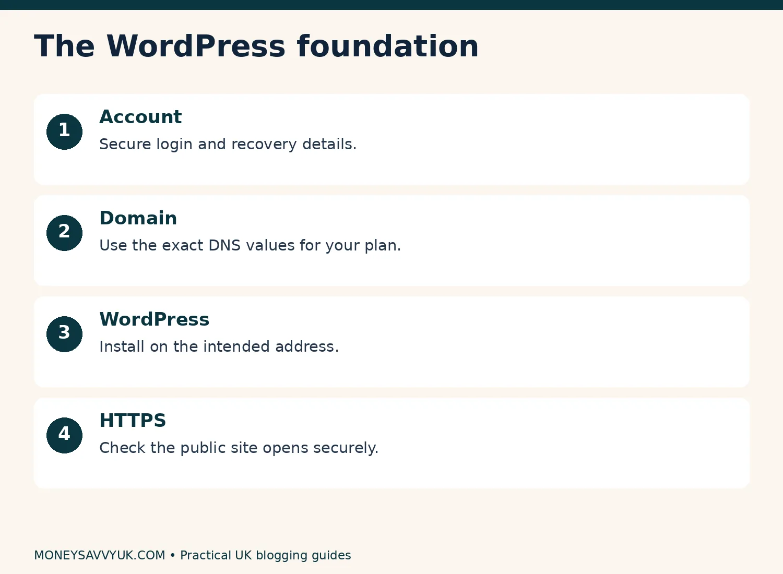Click the "MONEYSAVVYUK.COM" footer text
The image size is (783, 574).
click(100, 555)
